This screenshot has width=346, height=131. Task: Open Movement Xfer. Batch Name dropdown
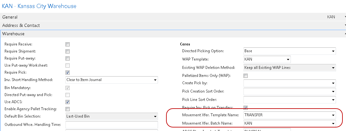(333, 123)
